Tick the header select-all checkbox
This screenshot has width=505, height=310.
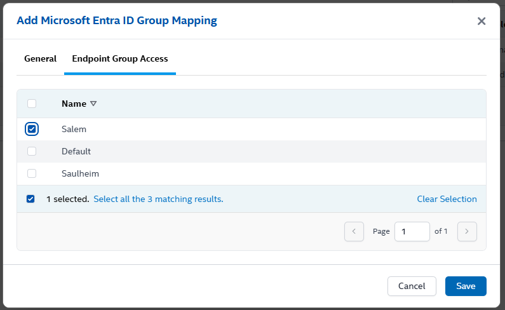point(32,104)
